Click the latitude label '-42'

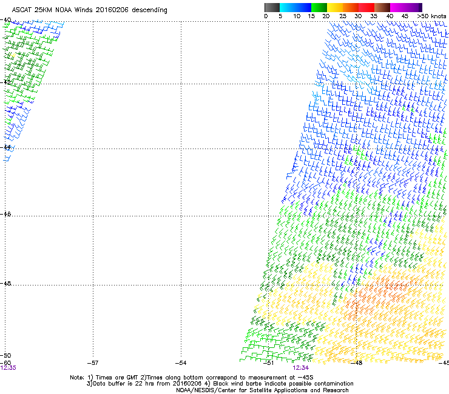(x=5, y=82)
